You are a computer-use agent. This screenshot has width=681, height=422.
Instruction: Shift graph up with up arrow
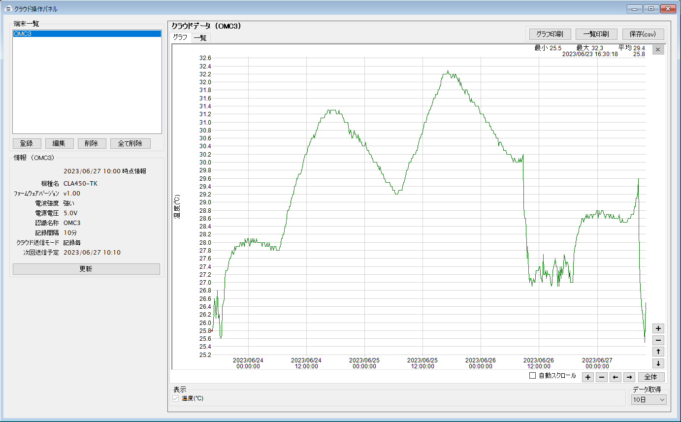coord(658,352)
